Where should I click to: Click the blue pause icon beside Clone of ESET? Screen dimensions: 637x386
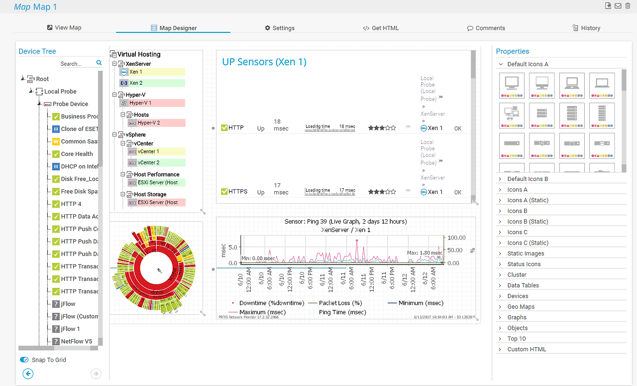pyautogui.click(x=56, y=129)
